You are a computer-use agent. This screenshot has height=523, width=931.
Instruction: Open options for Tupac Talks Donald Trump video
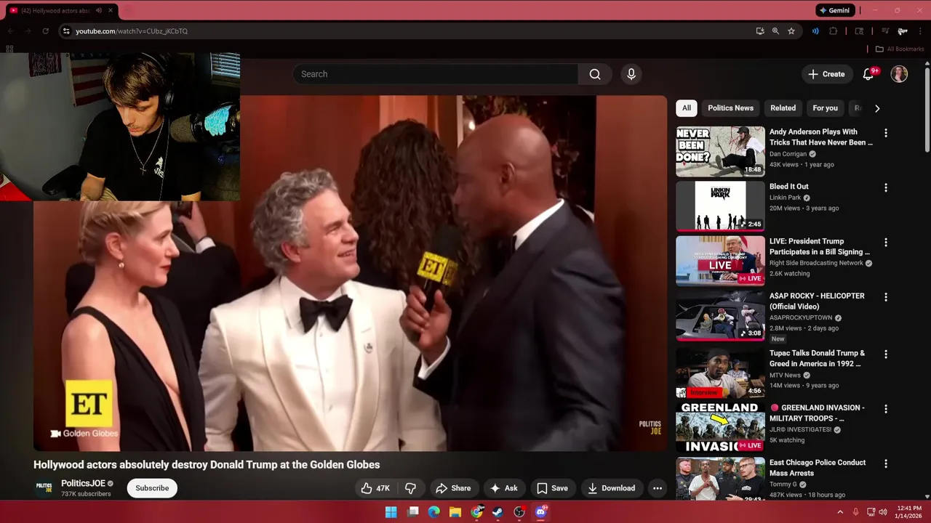[885, 354]
